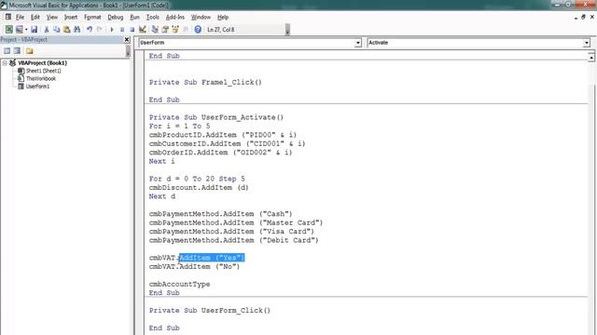
Task: Click the cmbDiscount.AddItem (d) line
Action: point(199,188)
